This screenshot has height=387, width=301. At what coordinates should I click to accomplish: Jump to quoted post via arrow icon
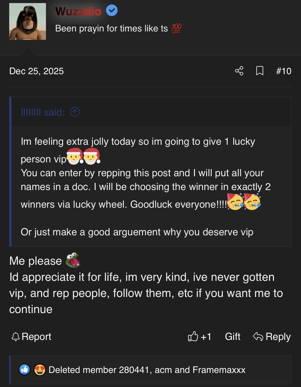click(x=75, y=112)
